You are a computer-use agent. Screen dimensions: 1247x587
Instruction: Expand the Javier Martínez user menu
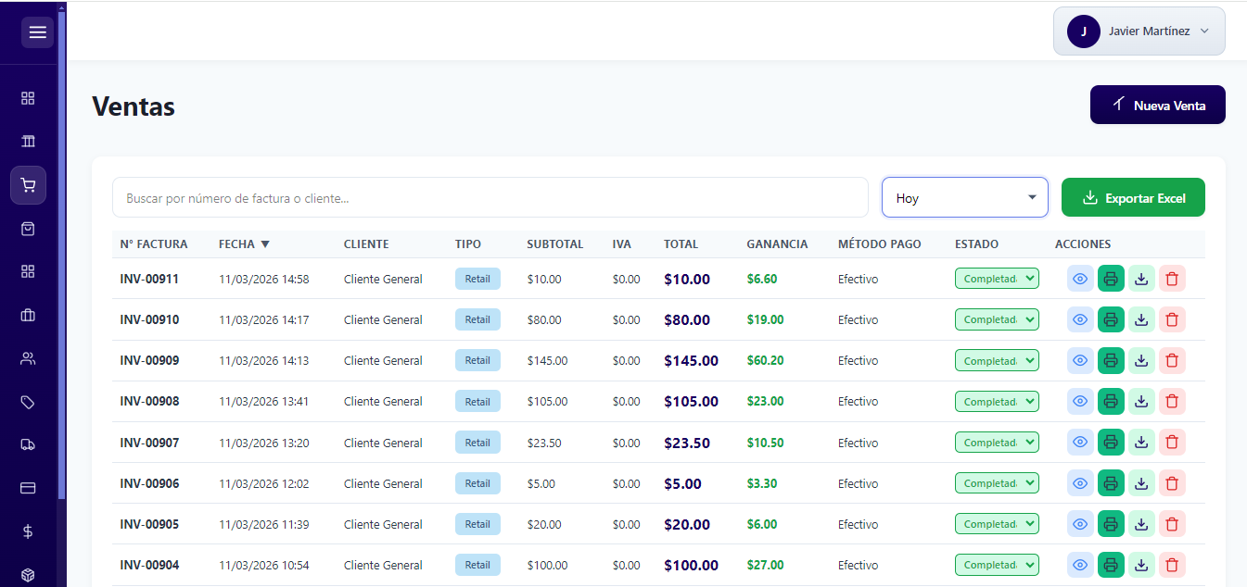(x=1139, y=31)
